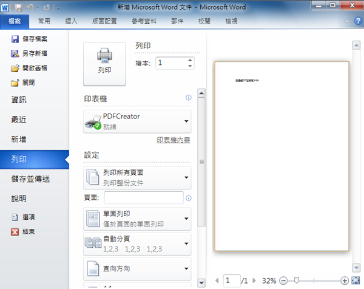Screen dimensions: 364x289
Task: Click the Undo icon in the quick access toolbar
Action: click(x=30, y=8)
